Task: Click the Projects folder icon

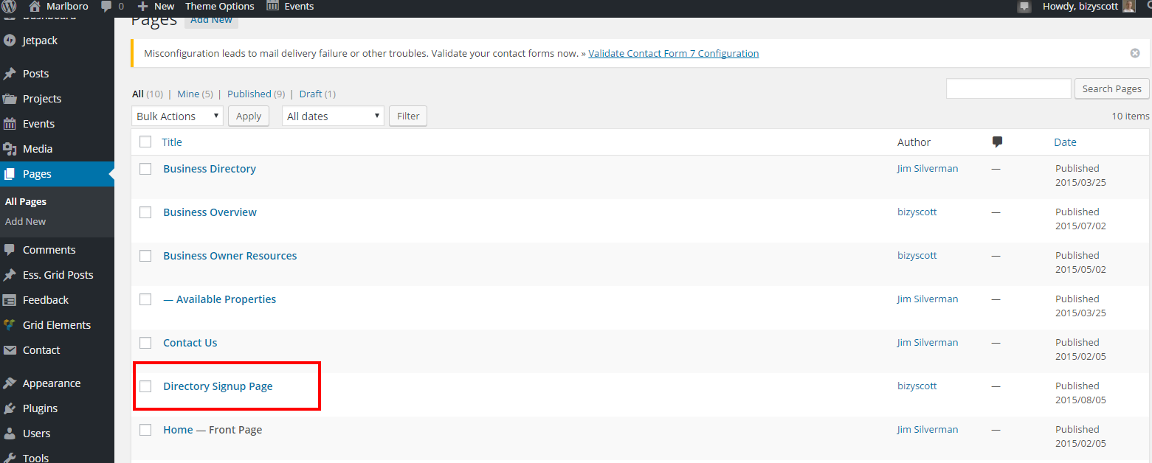Action: [10, 99]
